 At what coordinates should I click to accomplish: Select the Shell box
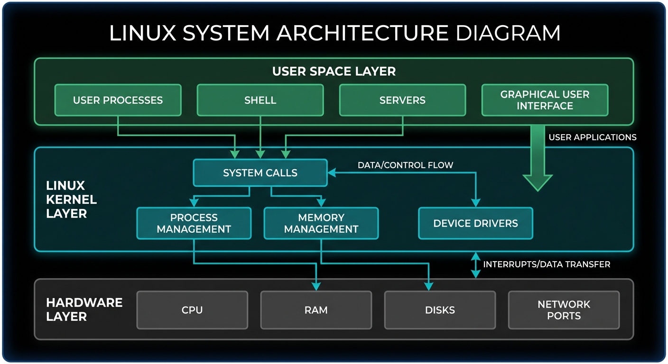point(260,100)
